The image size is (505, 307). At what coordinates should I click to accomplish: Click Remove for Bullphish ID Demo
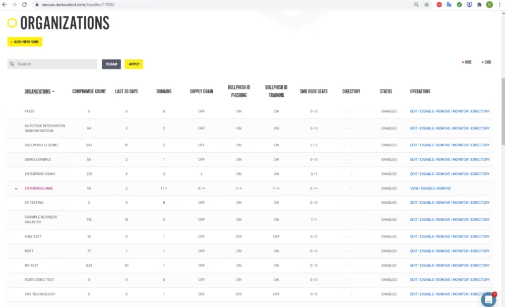click(443, 145)
